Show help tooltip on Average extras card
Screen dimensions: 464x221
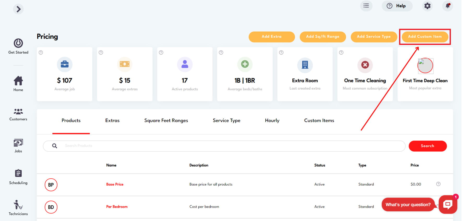click(101, 53)
